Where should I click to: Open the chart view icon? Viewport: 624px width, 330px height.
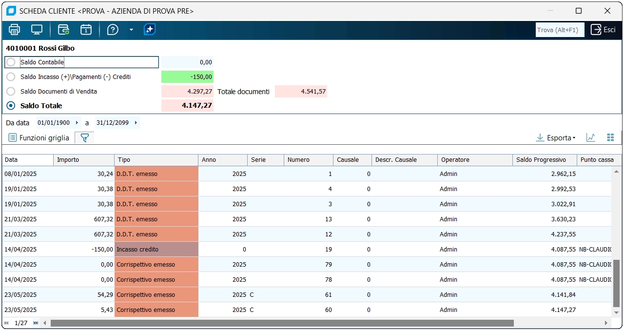click(590, 138)
